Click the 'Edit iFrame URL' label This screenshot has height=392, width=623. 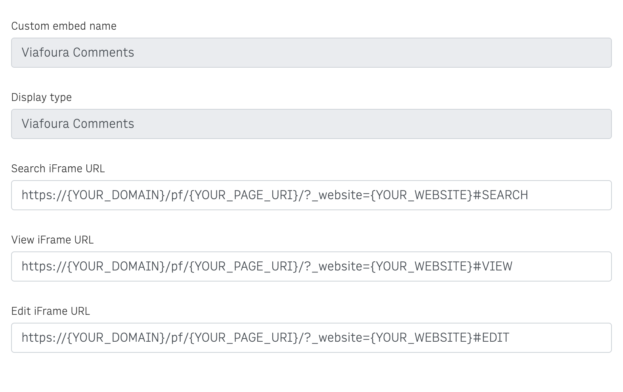(x=51, y=311)
